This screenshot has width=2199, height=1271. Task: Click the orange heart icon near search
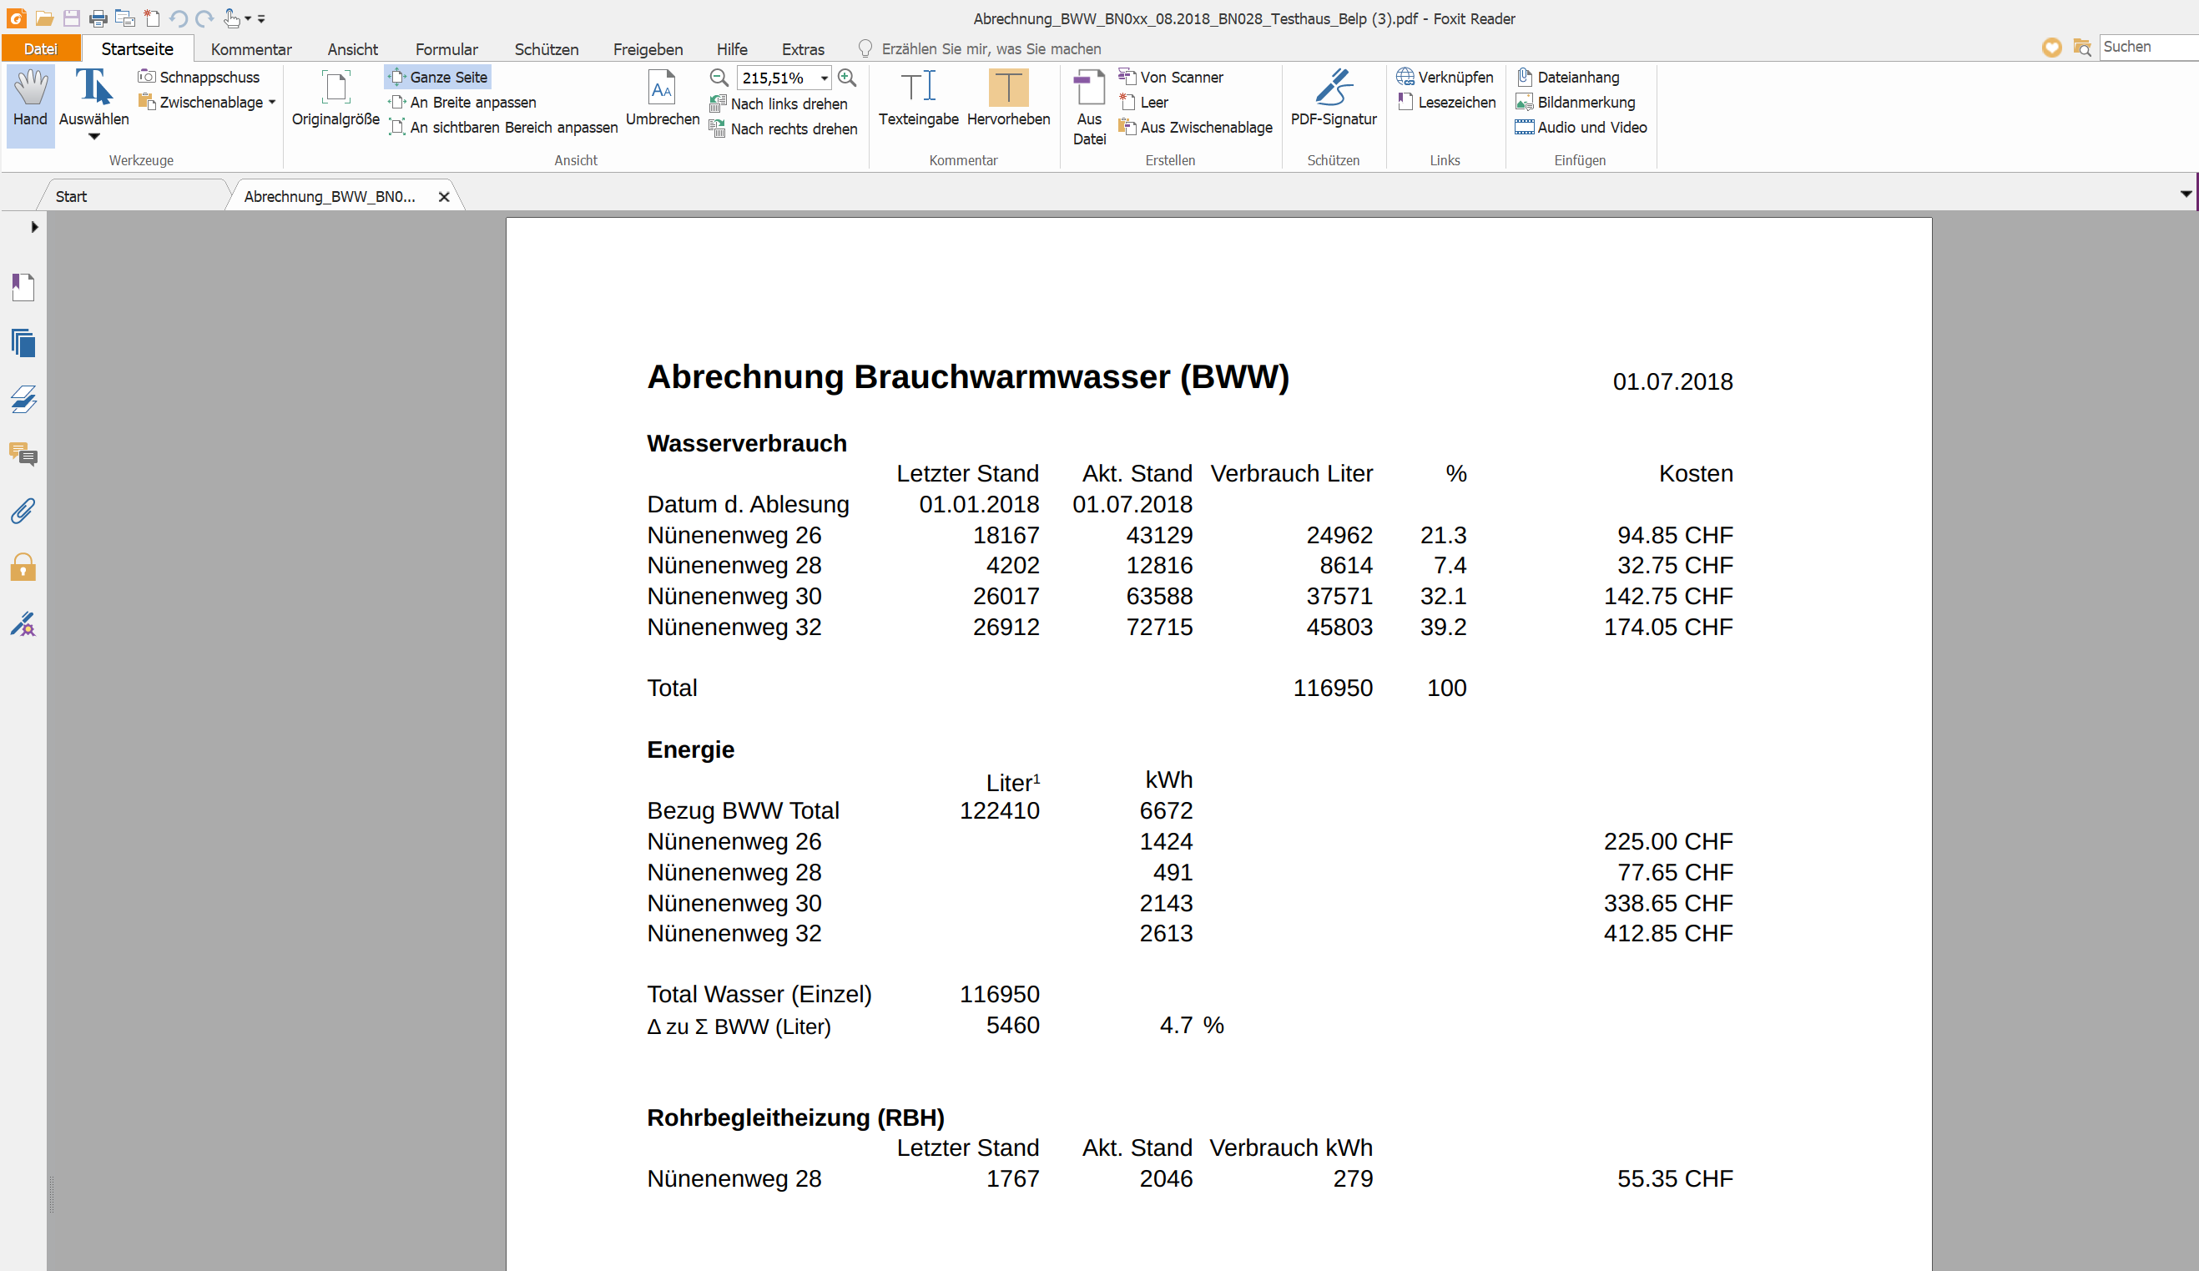(x=2051, y=47)
